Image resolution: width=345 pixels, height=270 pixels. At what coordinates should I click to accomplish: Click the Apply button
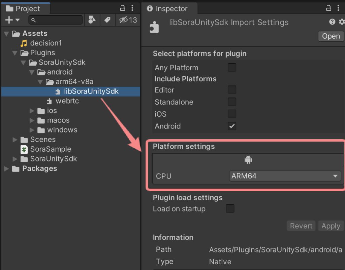coord(331,226)
